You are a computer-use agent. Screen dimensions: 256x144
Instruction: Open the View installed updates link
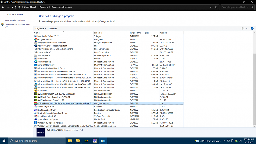tap(14, 20)
